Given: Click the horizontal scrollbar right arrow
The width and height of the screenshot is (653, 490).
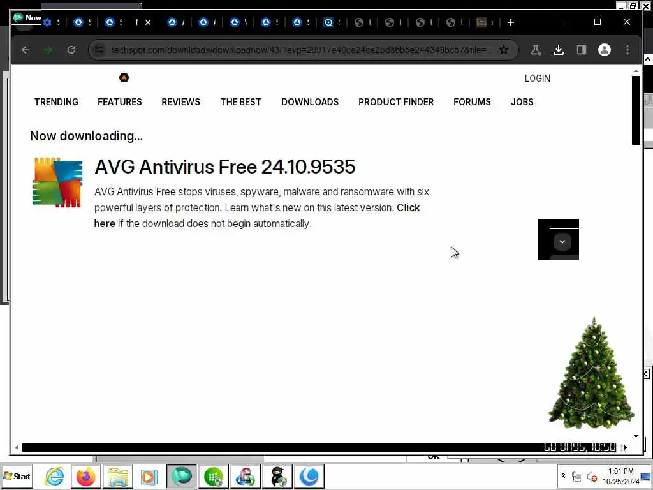Looking at the screenshot, I should coord(625,447).
